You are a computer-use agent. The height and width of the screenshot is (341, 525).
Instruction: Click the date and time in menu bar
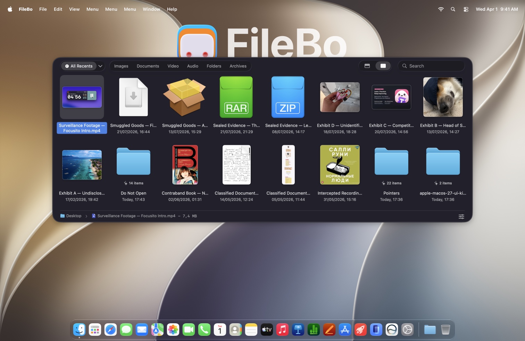coord(497,9)
